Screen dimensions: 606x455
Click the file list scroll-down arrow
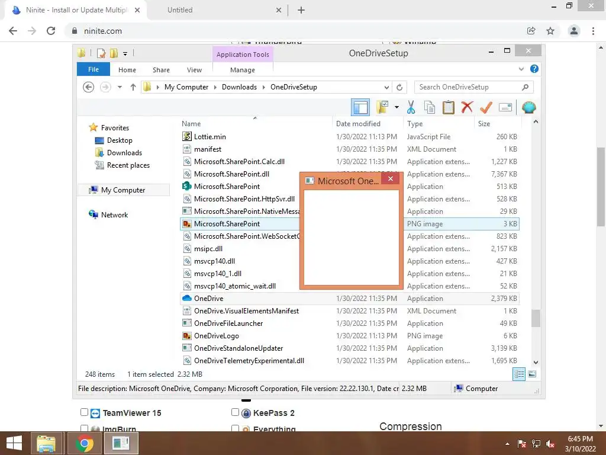click(536, 363)
